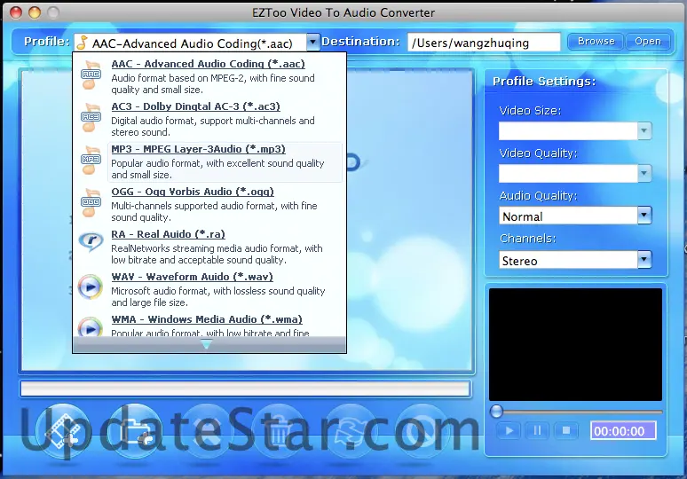687x479 pixels.
Task: Select the AC3 music note format icon
Action: [x=91, y=117]
